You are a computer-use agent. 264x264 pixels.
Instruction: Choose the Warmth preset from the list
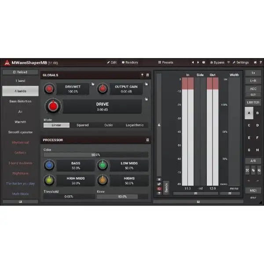click(20, 122)
